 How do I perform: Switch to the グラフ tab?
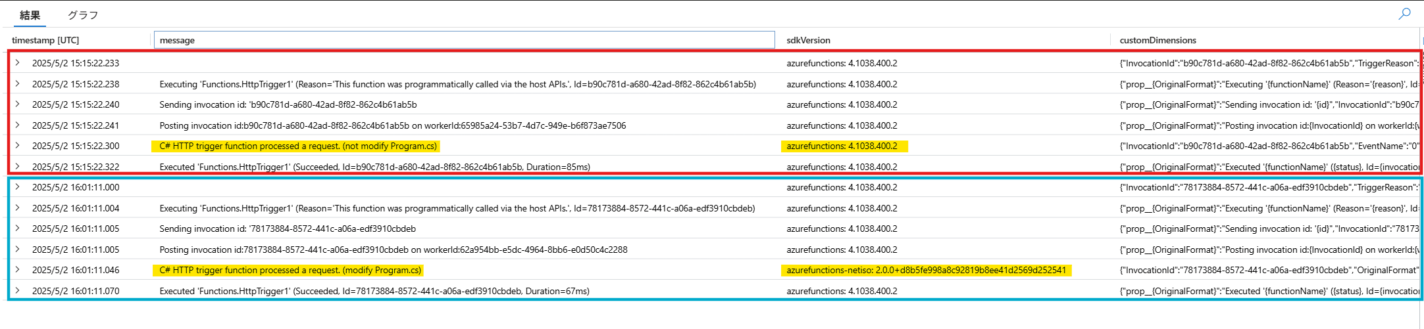[83, 15]
